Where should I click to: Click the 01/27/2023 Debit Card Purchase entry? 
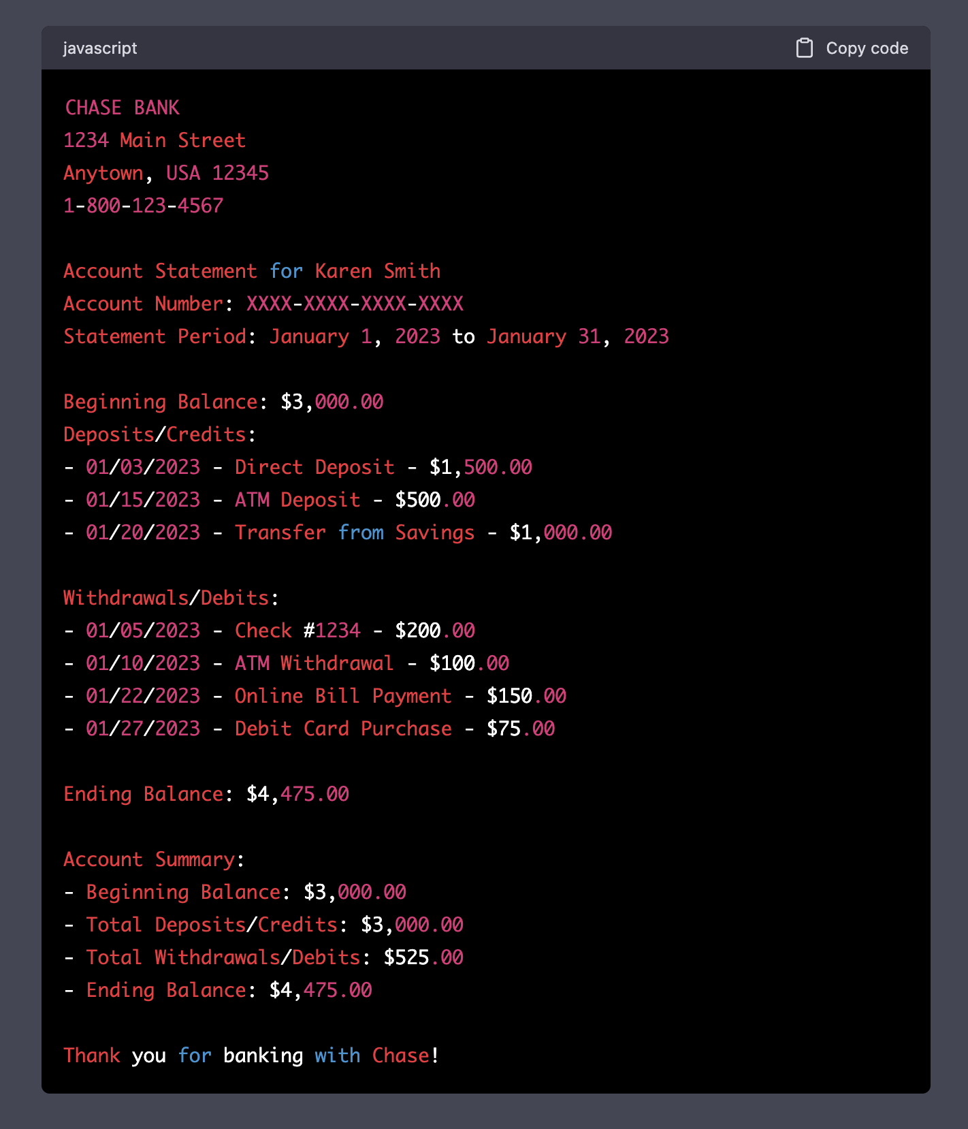pos(309,729)
